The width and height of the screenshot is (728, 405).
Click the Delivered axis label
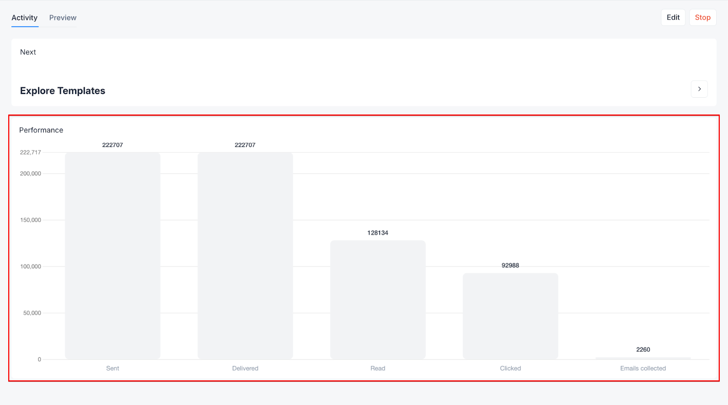click(x=245, y=368)
